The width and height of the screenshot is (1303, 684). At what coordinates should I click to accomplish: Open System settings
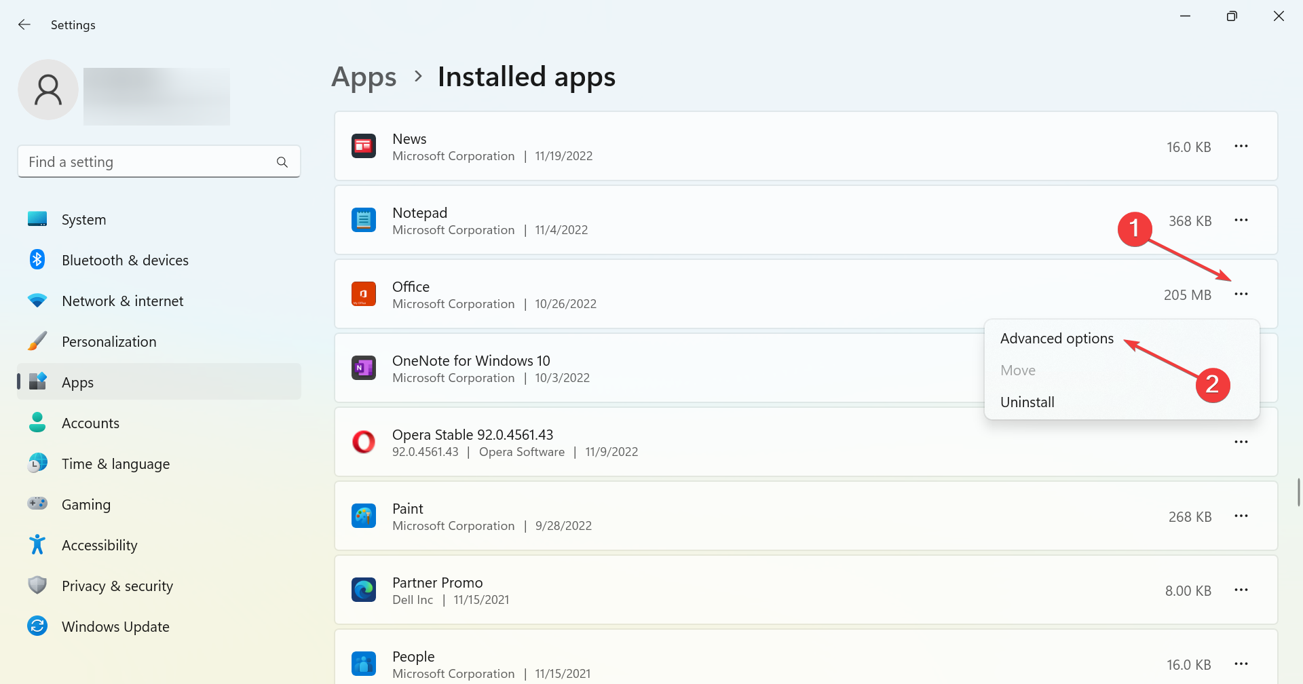[159, 219]
